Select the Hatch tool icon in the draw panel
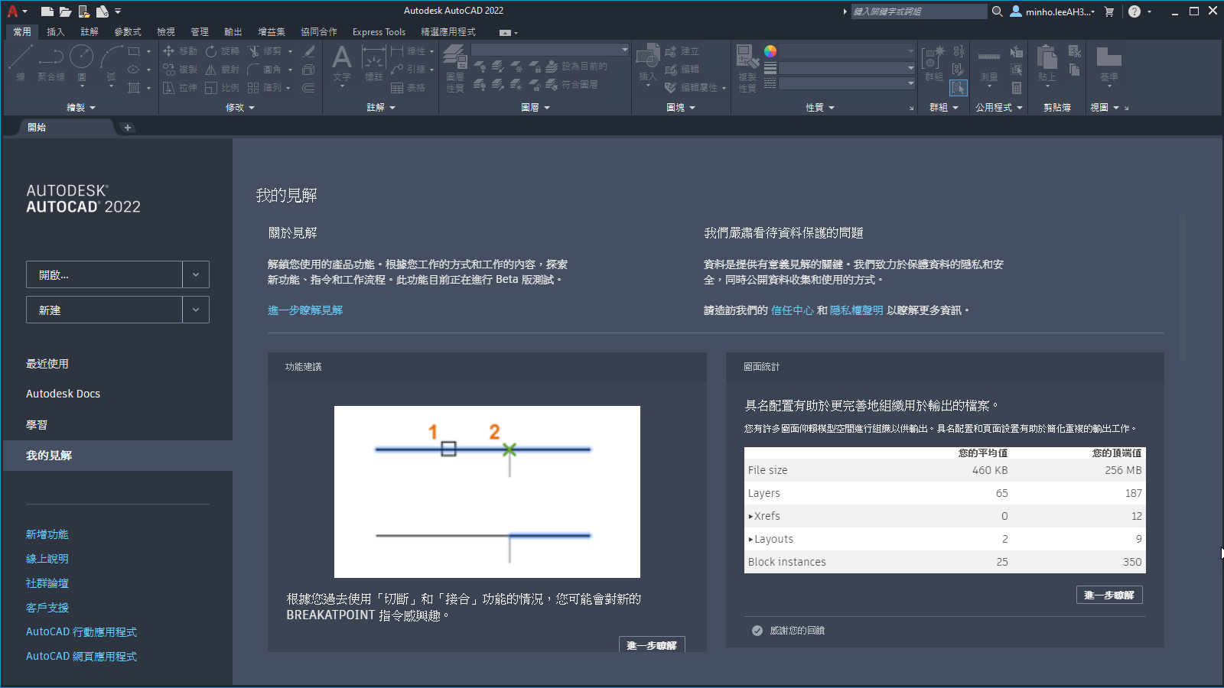The image size is (1224, 688). click(134, 88)
